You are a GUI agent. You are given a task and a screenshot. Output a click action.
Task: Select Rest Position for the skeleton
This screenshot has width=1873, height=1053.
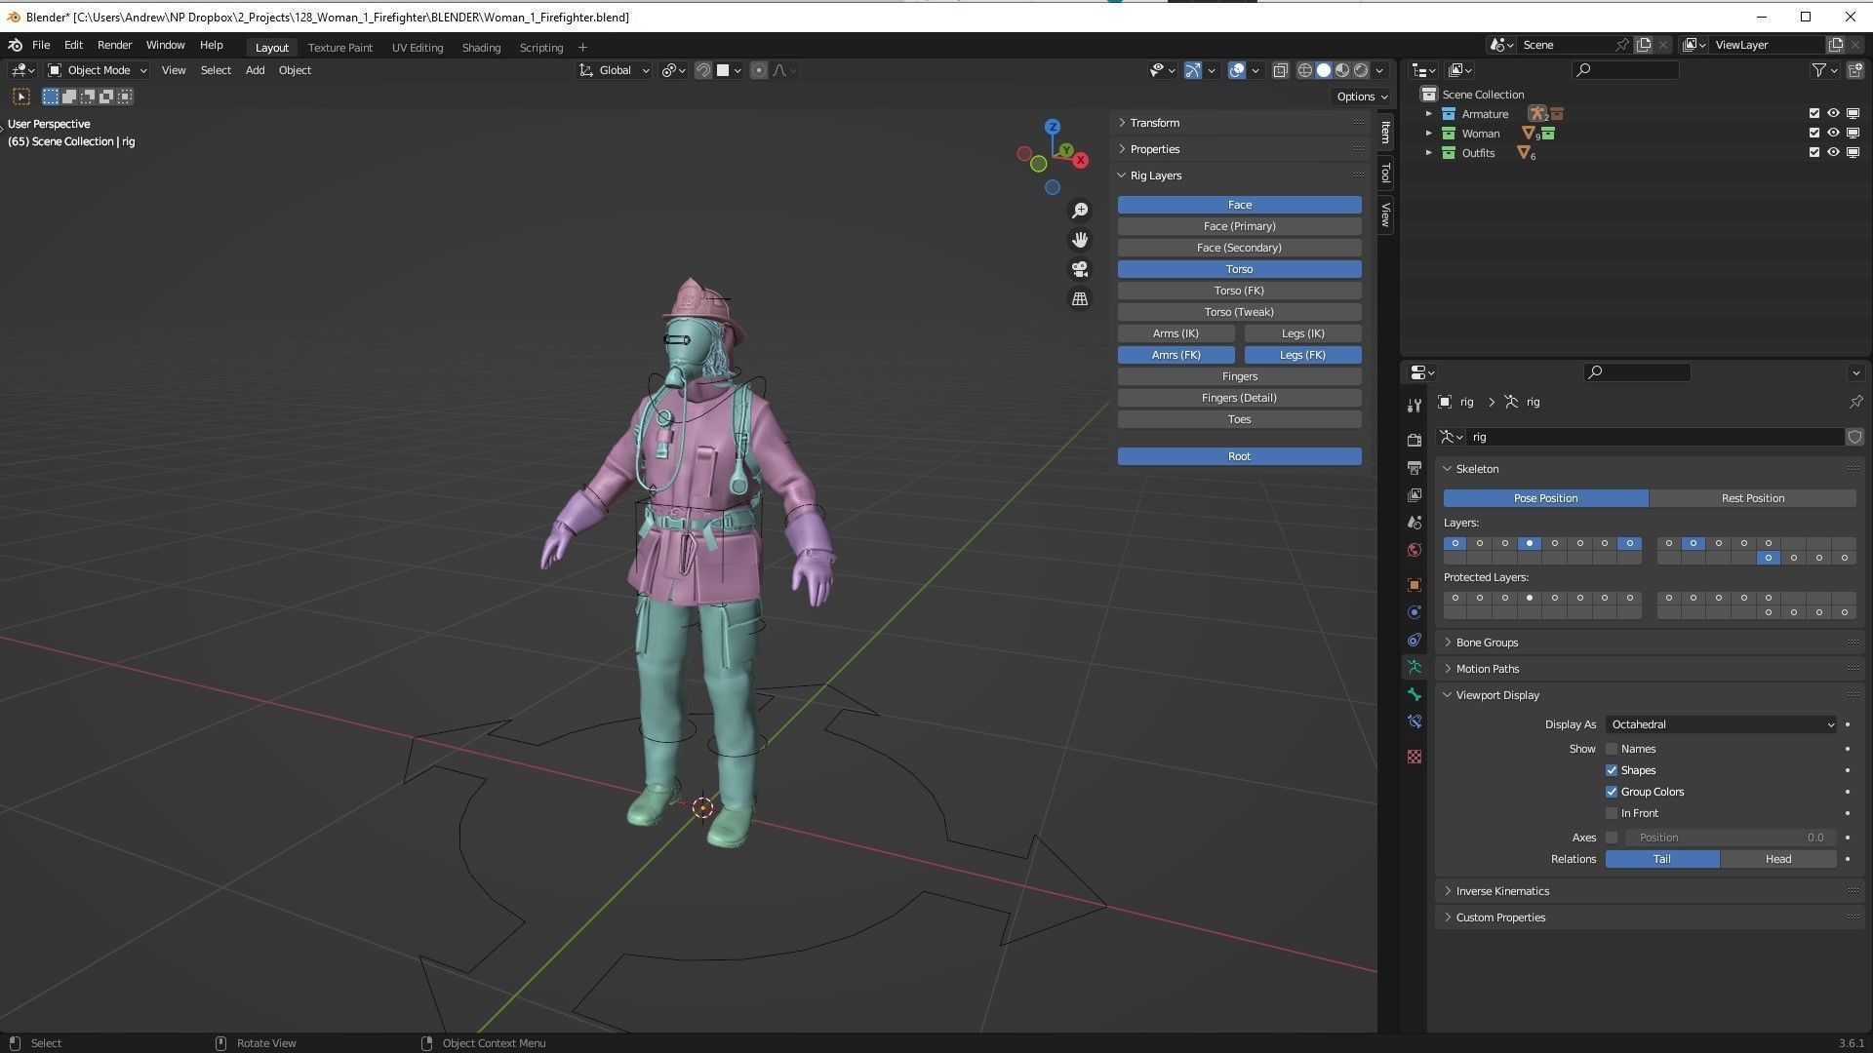pos(1752,498)
